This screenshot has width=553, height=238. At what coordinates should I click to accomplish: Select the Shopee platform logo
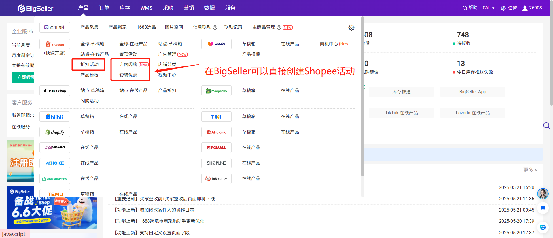55,44
